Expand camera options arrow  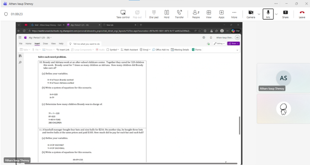259,14
